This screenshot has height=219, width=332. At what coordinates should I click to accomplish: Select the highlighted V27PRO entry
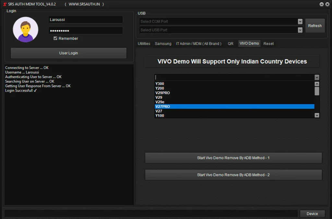[x=235, y=106]
